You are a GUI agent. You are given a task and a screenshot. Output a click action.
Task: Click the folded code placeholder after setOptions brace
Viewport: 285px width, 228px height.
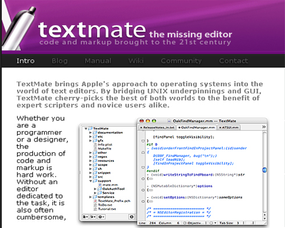tap(151, 201)
